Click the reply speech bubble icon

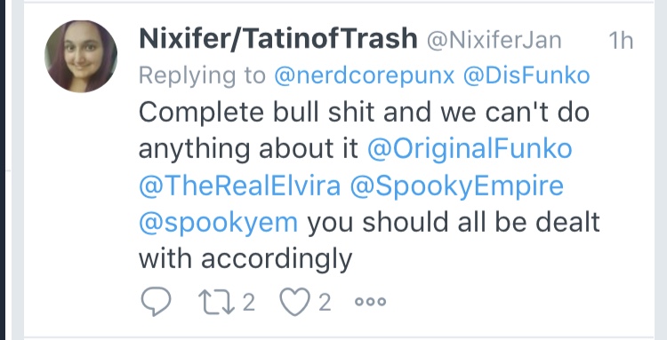click(156, 301)
